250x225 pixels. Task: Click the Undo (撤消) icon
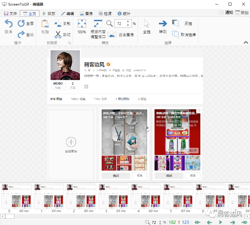(x=9, y=24)
